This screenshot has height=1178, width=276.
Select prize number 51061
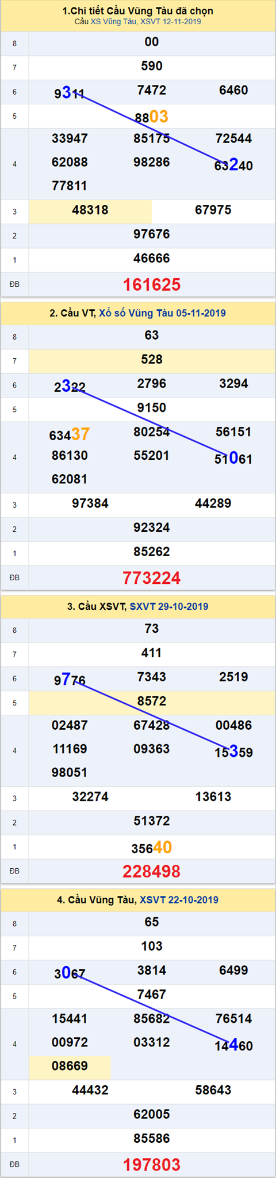[233, 459]
